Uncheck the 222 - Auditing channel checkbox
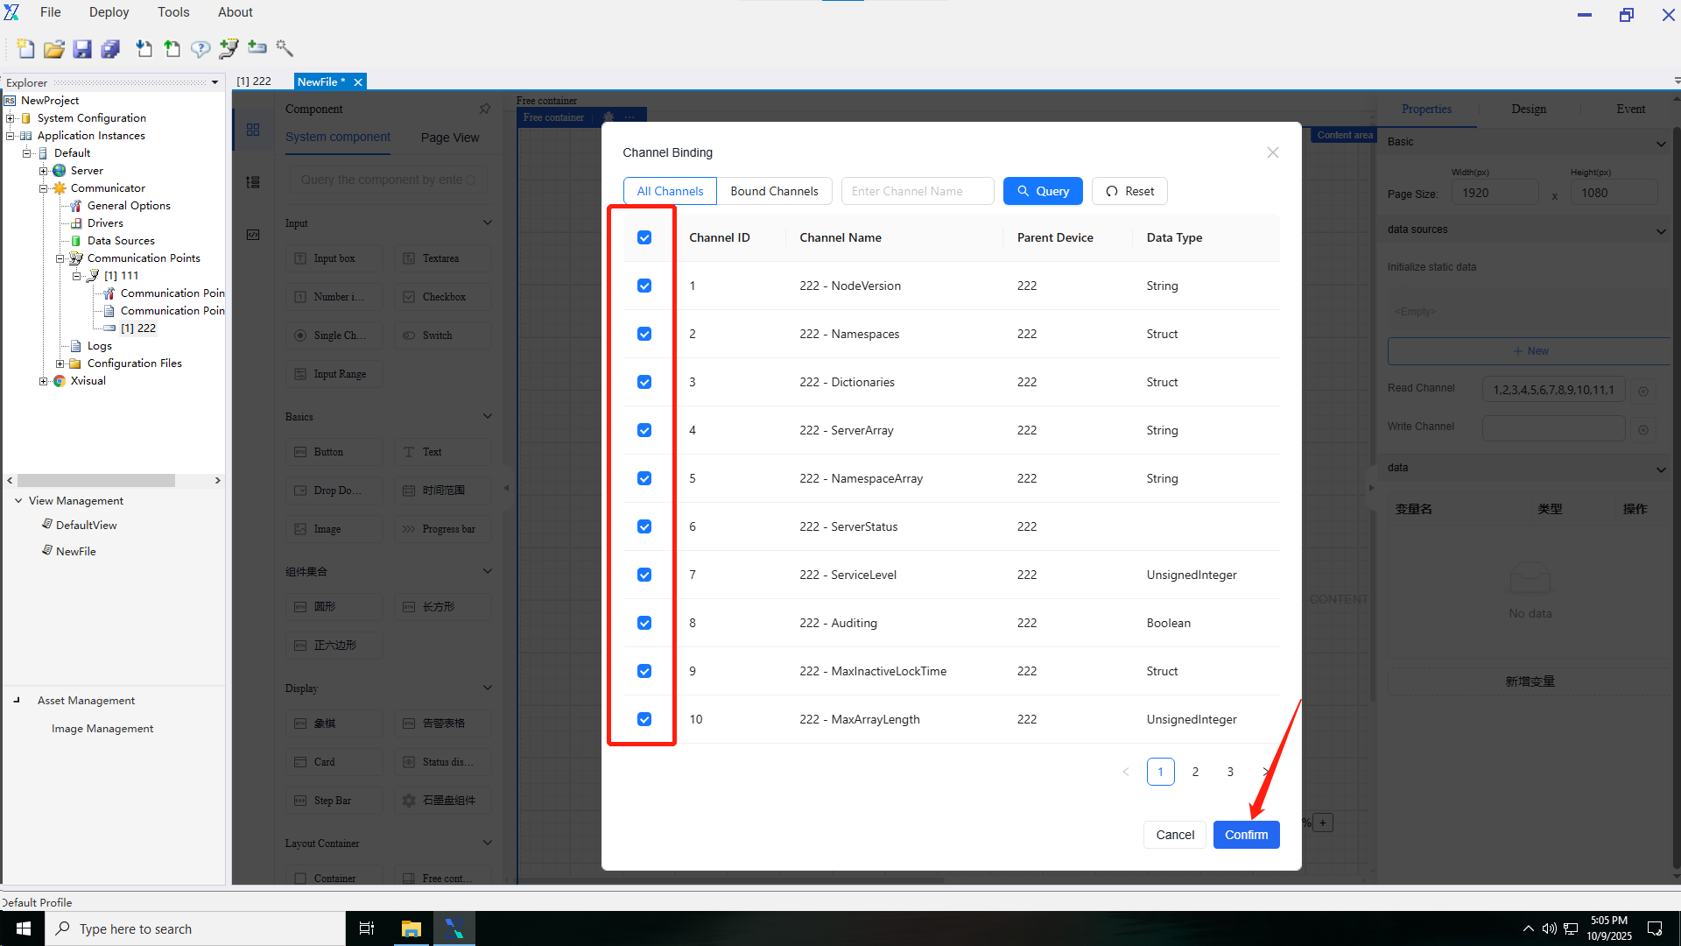Image resolution: width=1681 pixels, height=946 pixels. pos(644,623)
